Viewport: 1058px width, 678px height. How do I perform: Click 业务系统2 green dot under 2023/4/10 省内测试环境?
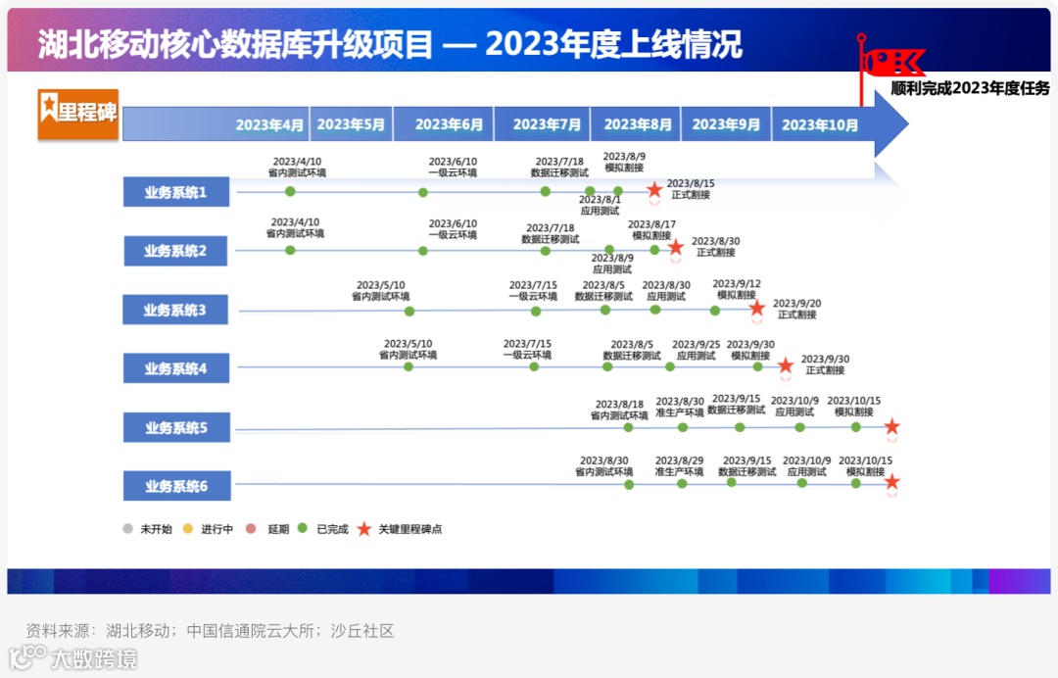pyautogui.click(x=290, y=250)
